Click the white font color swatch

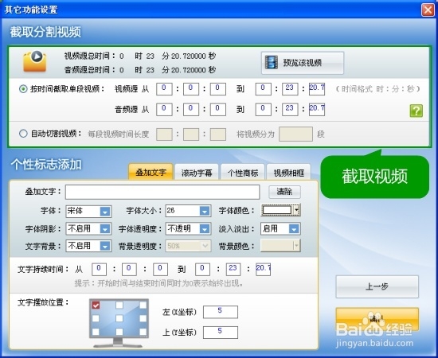click(277, 210)
